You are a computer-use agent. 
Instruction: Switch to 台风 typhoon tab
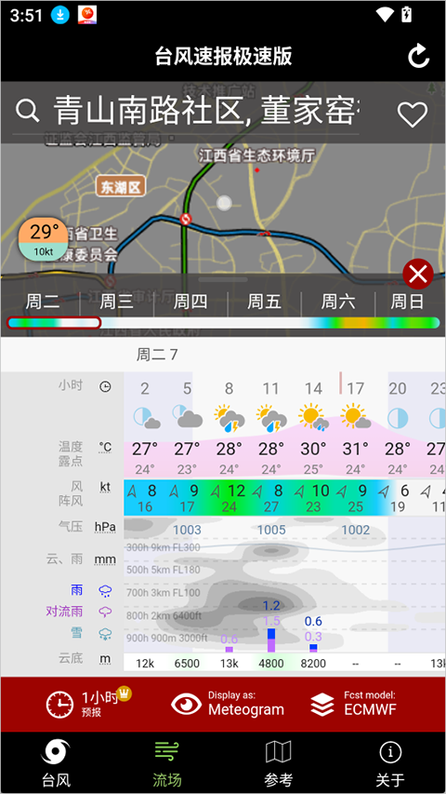click(x=56, y=762)
